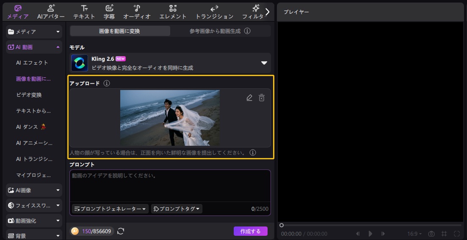Image resolution: width=467 pixels, height=240 pixels.
Task: Step forward one frame in player
Action: tap(383, 234)
